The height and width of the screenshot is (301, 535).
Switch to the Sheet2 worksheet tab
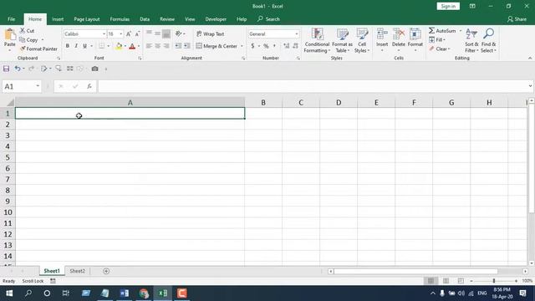click(x=77, y=271)
